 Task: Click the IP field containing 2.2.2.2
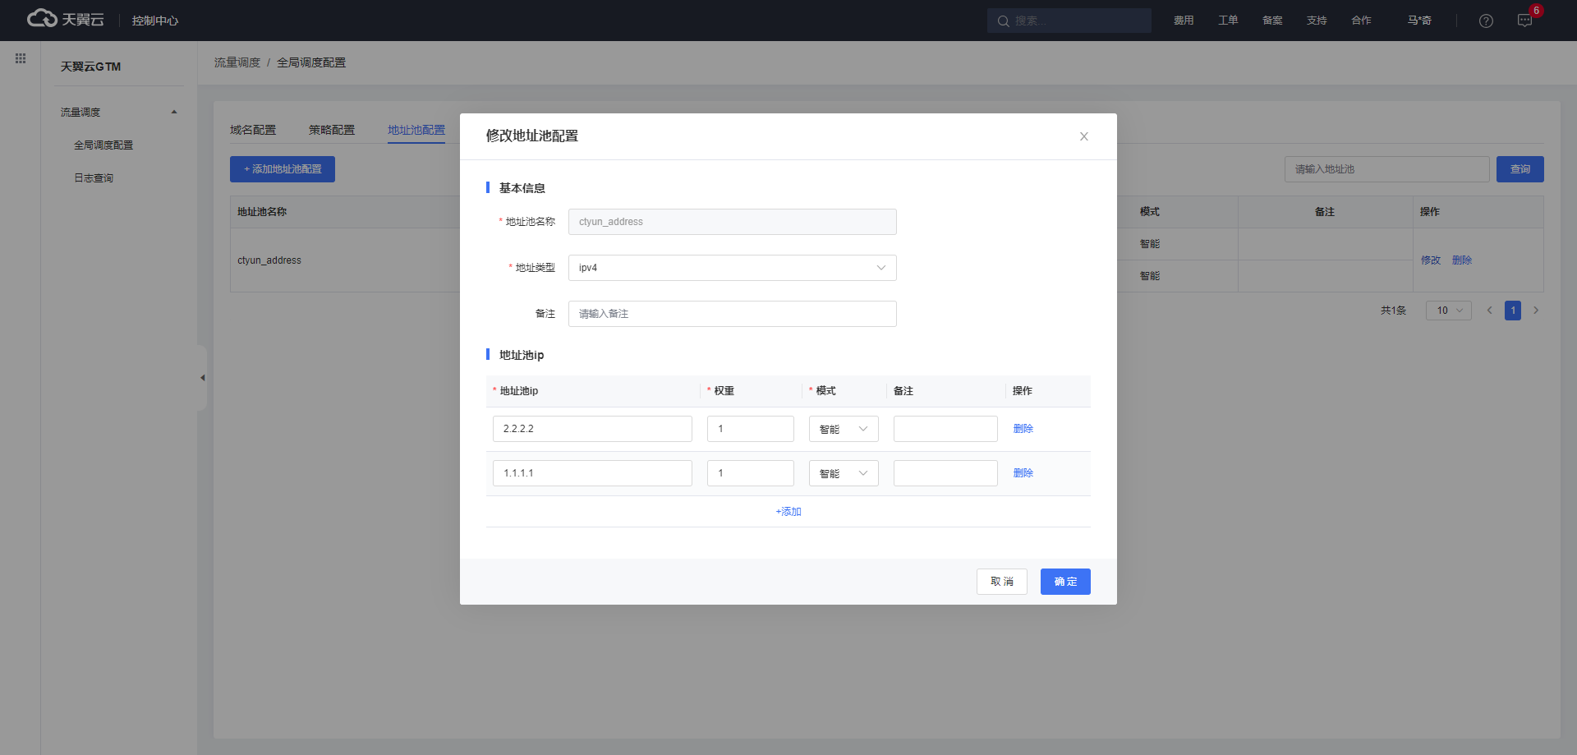click(x=592, y=429)
